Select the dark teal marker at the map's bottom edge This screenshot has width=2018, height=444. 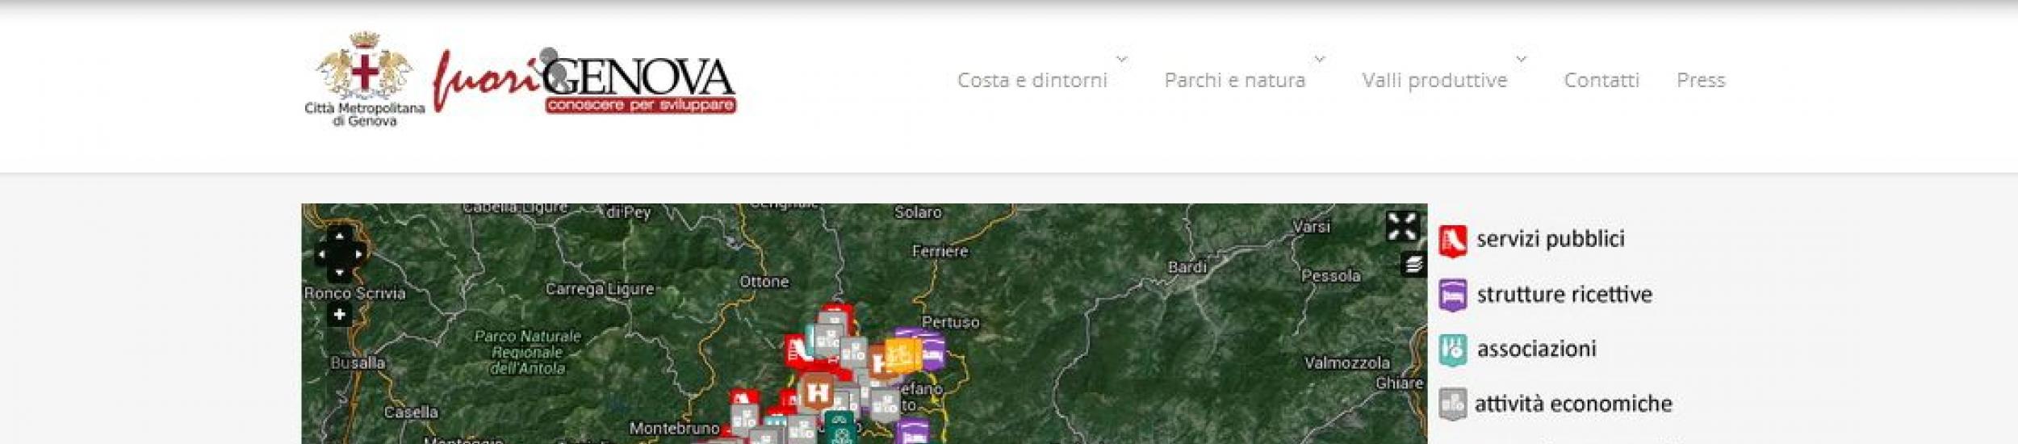coord(839,427)
